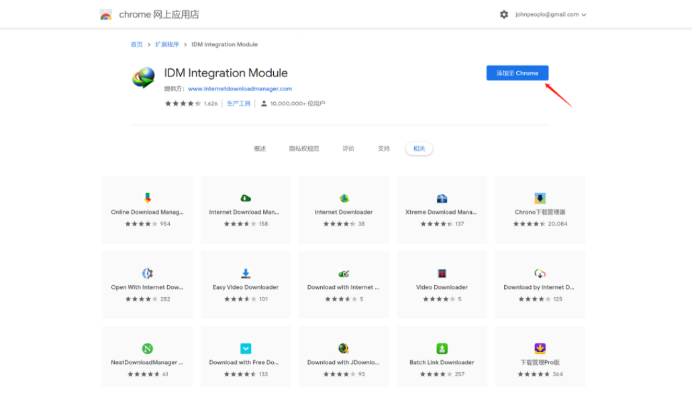Click the Easy Video Downloader rating 101

[x=264, y=299]
